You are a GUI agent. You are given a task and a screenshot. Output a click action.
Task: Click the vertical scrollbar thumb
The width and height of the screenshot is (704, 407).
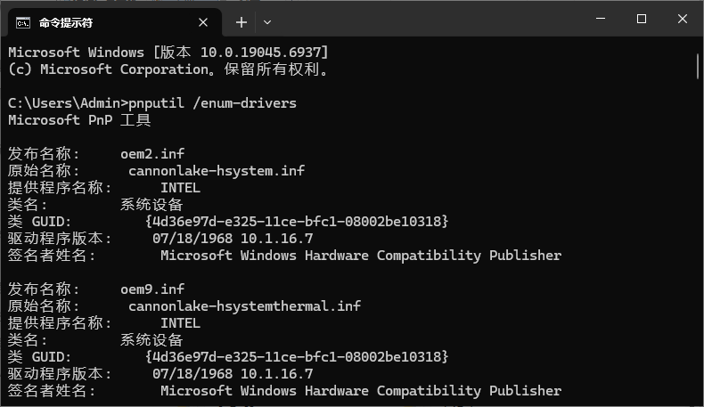click(x=697, y=65)
